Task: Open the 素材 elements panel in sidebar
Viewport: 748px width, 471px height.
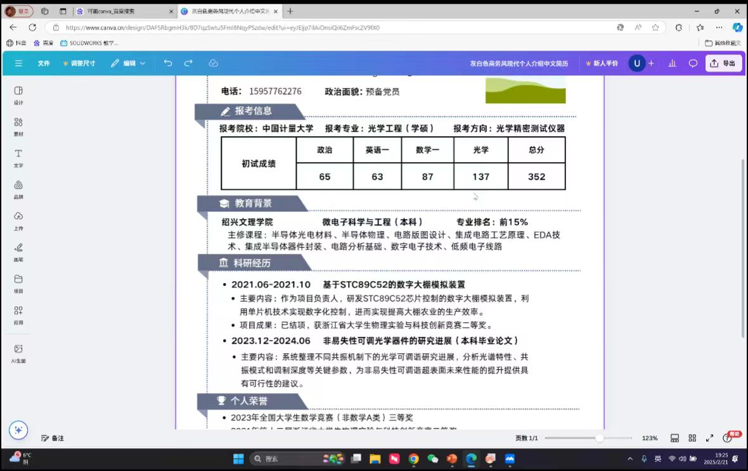Action: [18, 125]
